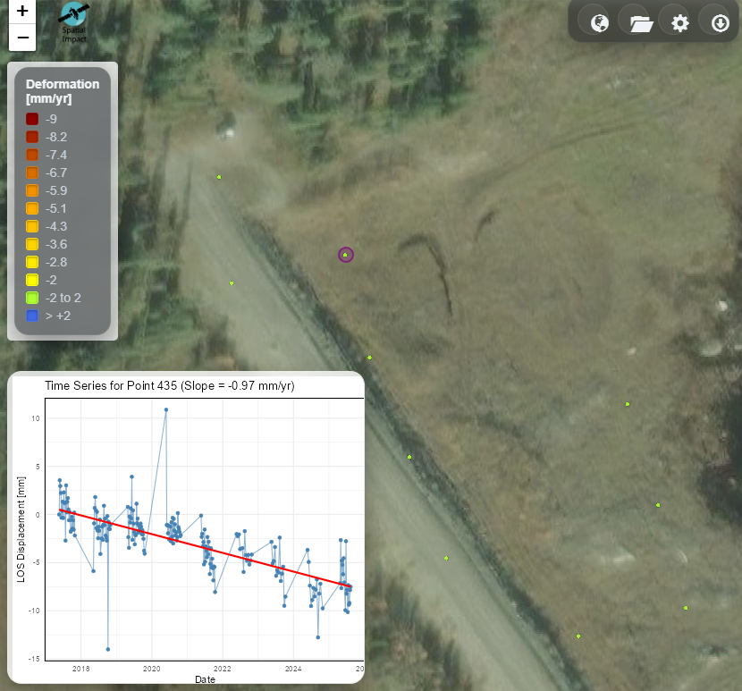Zoom out with the minus button

pyautogui.click(x=22, y=38)
